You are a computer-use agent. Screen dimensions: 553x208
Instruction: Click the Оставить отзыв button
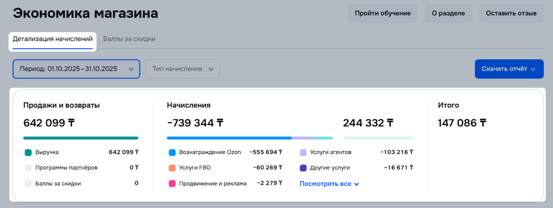(511, 13)
